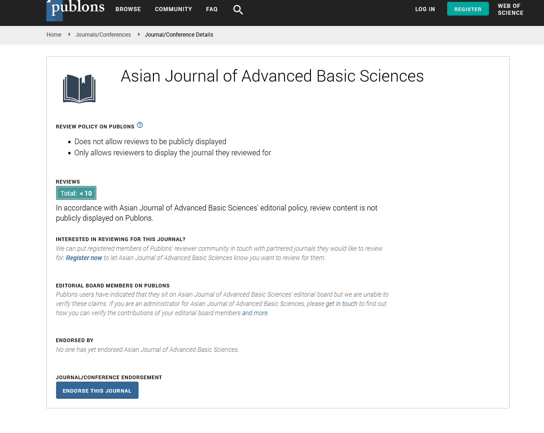
Task: Click the review policy help icon
Action: tap(140, 125)
